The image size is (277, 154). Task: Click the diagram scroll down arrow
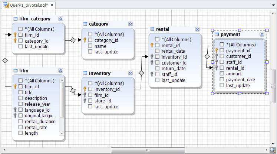pos(273,144)
